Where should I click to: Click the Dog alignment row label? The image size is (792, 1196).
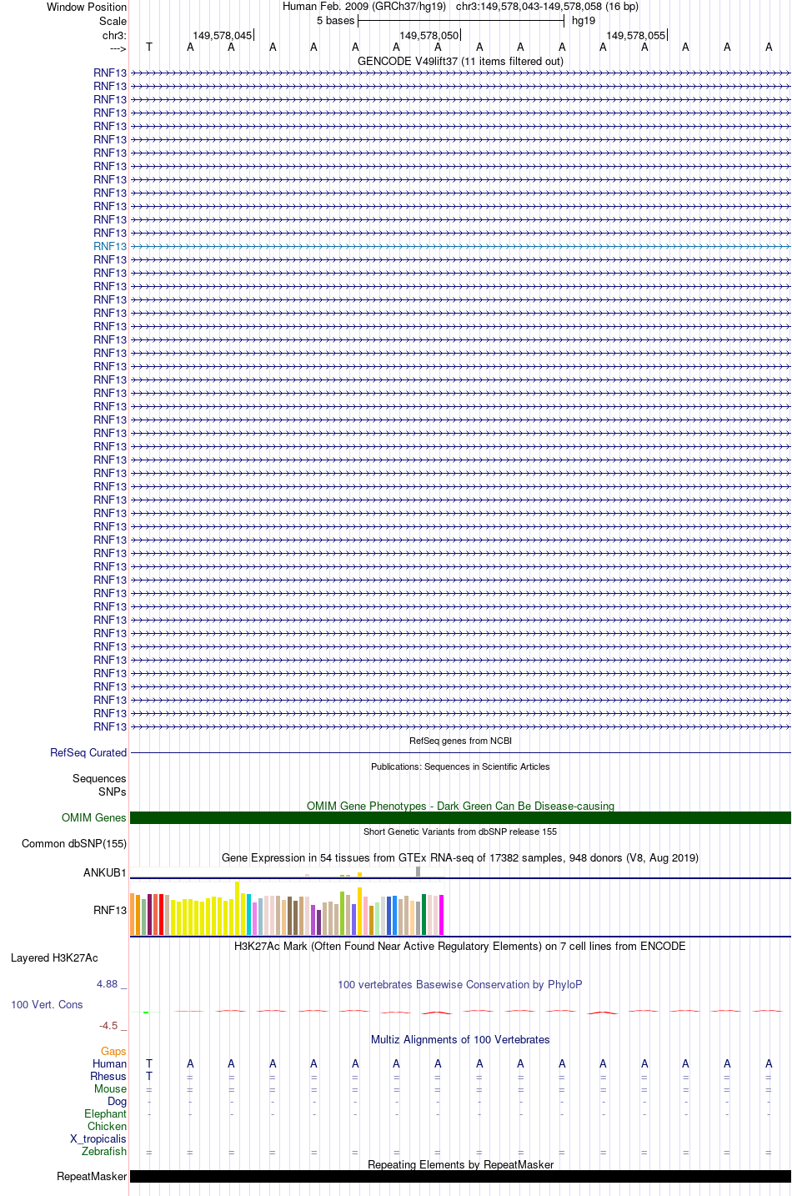click(117, 1101)
